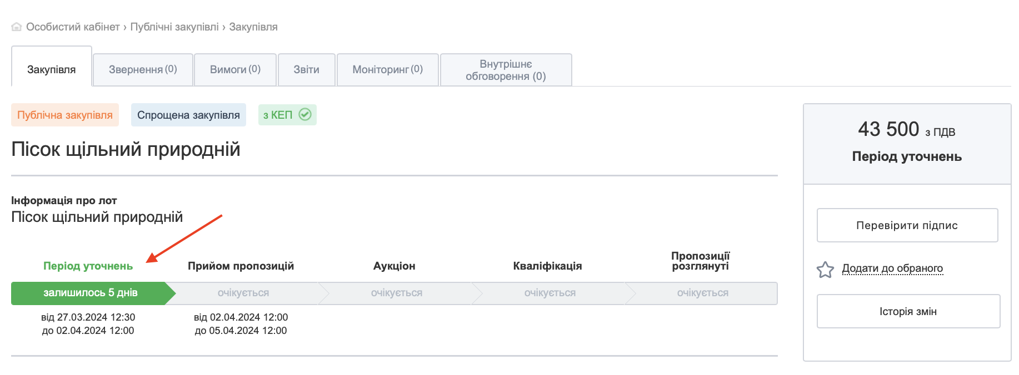This screenshot has width=1019, height=375.
Task: Open the Внутрішнє обговорення (0) tab
Action: click(x=506, y=70)
